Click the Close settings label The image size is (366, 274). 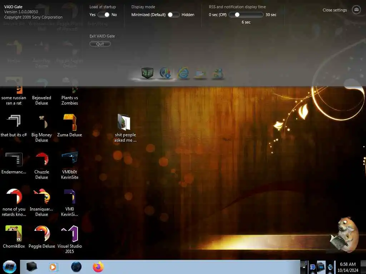click(335, 10)
